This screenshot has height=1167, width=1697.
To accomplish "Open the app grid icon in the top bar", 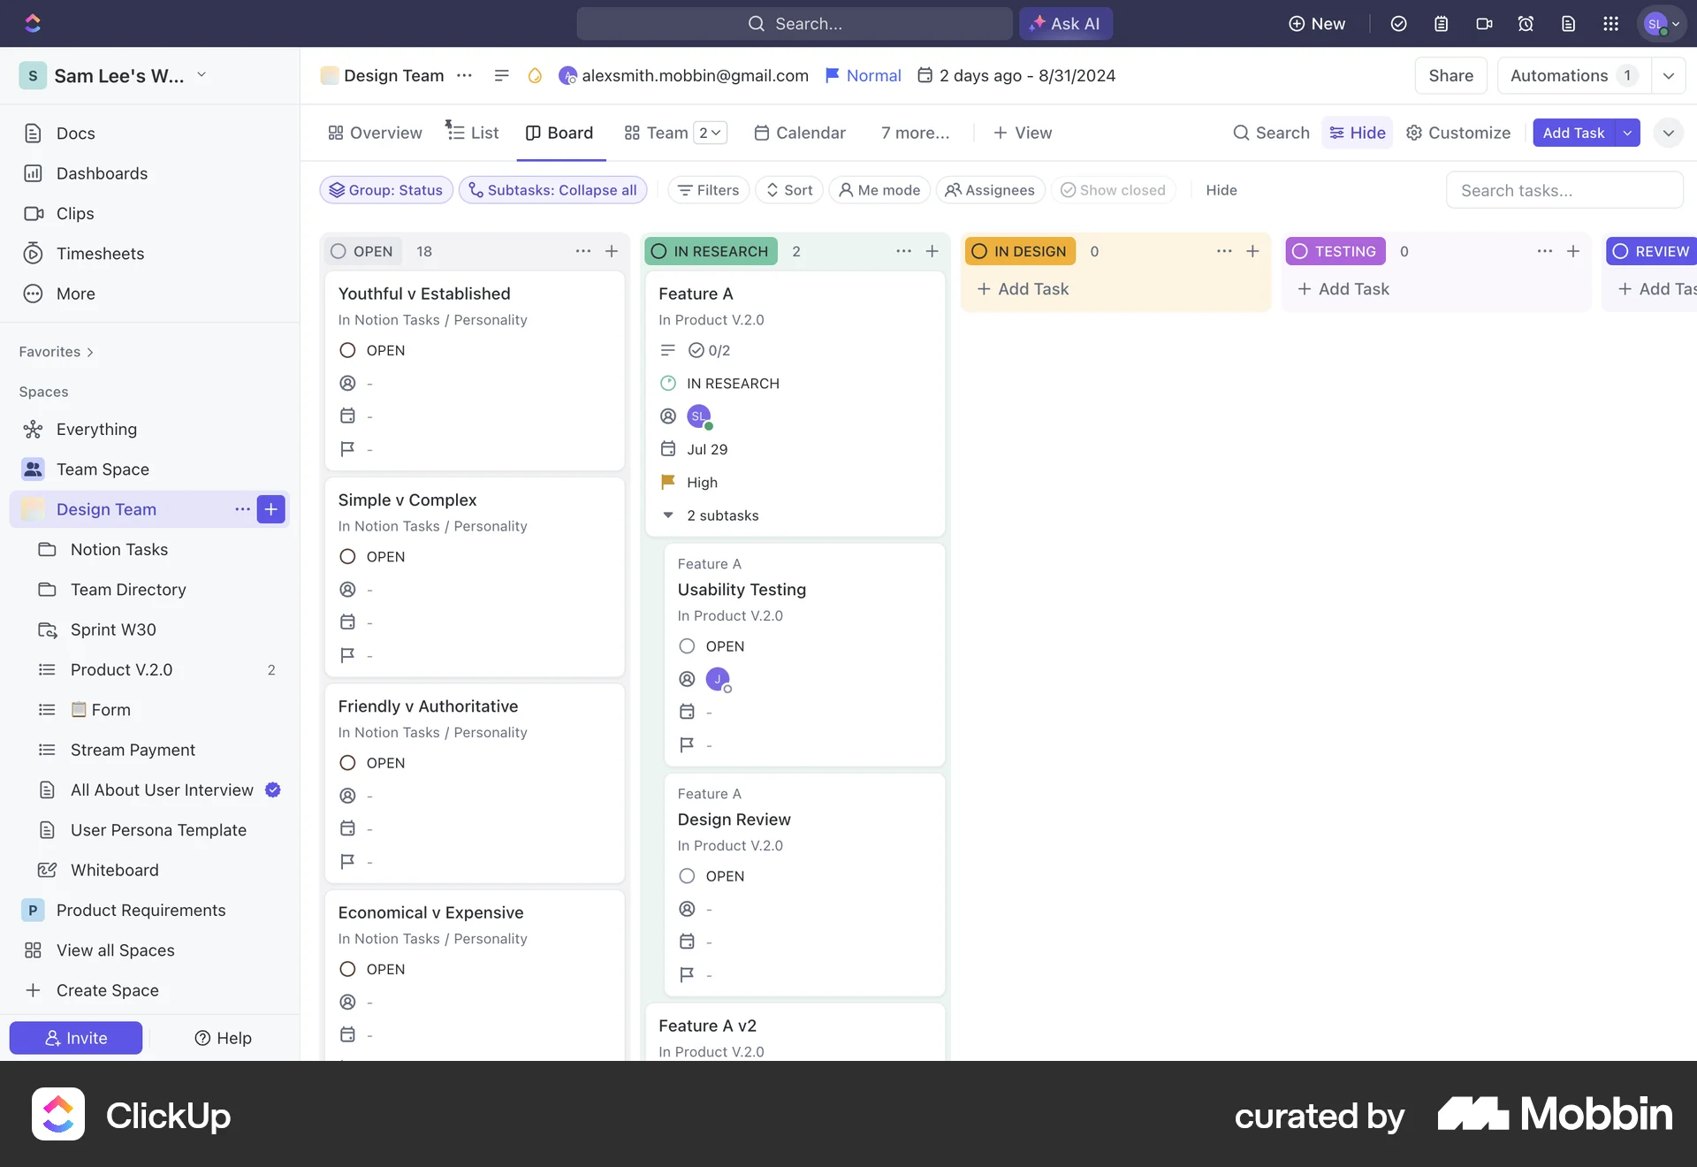I will pyautogui.click(x=1611, y=24).
